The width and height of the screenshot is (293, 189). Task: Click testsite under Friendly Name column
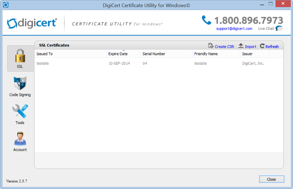[200, 63]
